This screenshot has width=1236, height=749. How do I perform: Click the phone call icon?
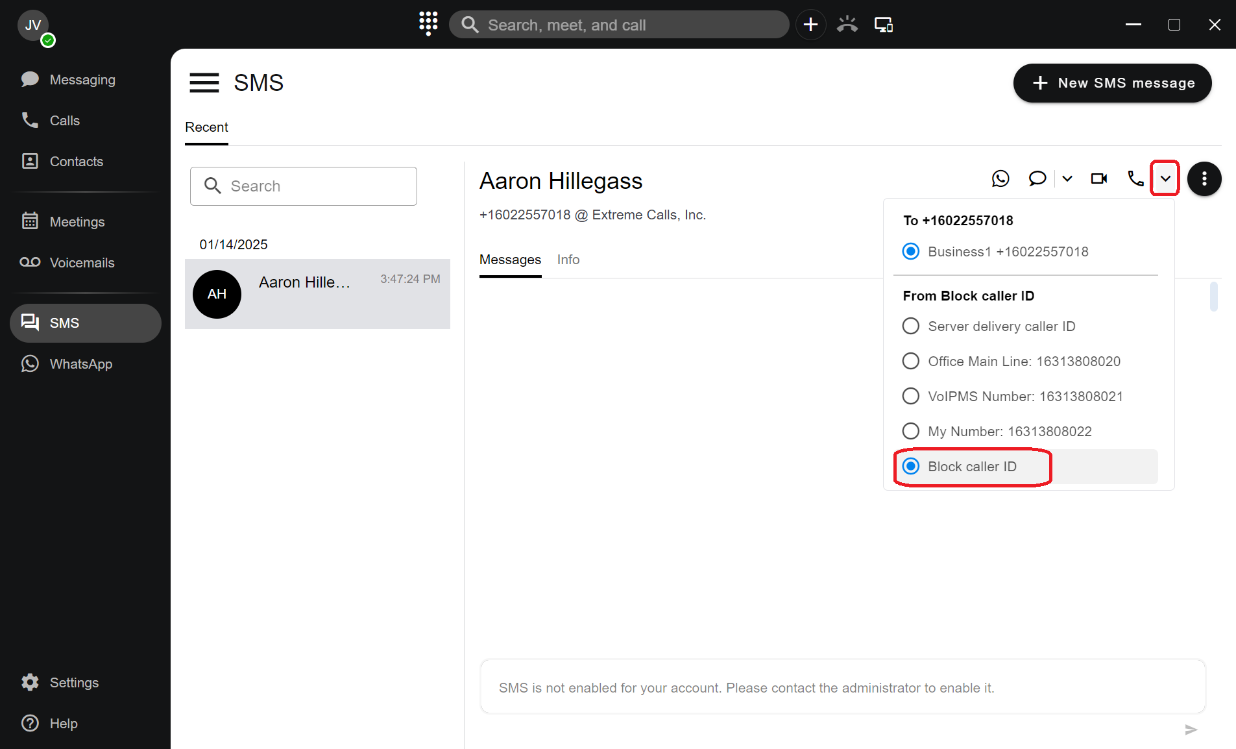[x=1135, y=178]
